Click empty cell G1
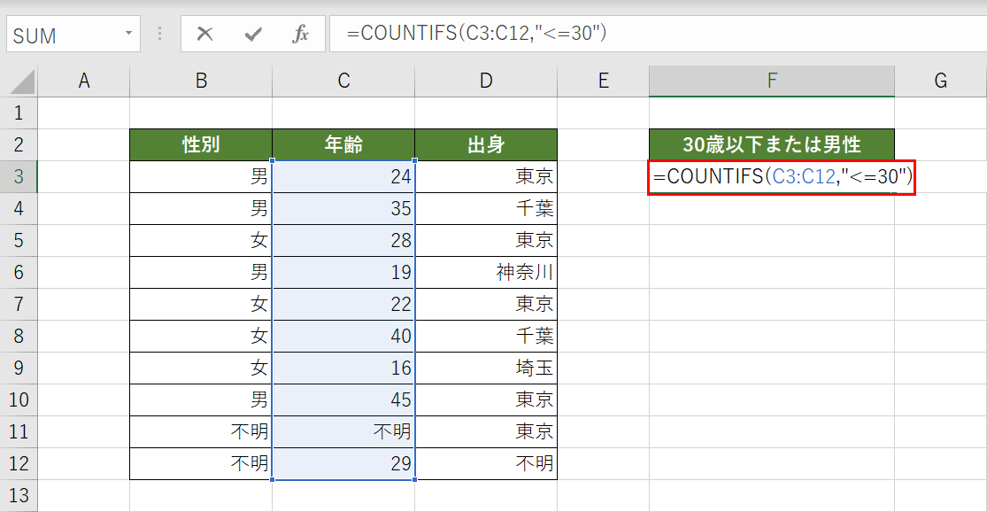The width and height of the screenshot is (987, 512). coord(940,112)
